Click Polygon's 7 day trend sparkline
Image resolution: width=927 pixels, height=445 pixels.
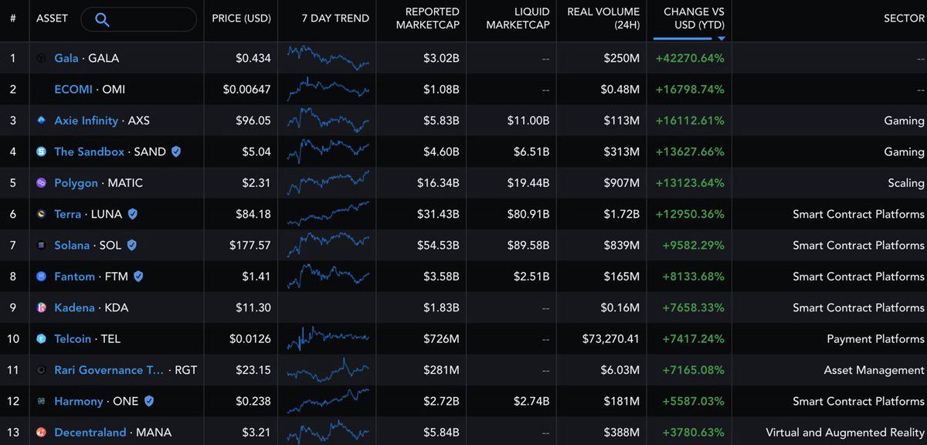[328, 183]
